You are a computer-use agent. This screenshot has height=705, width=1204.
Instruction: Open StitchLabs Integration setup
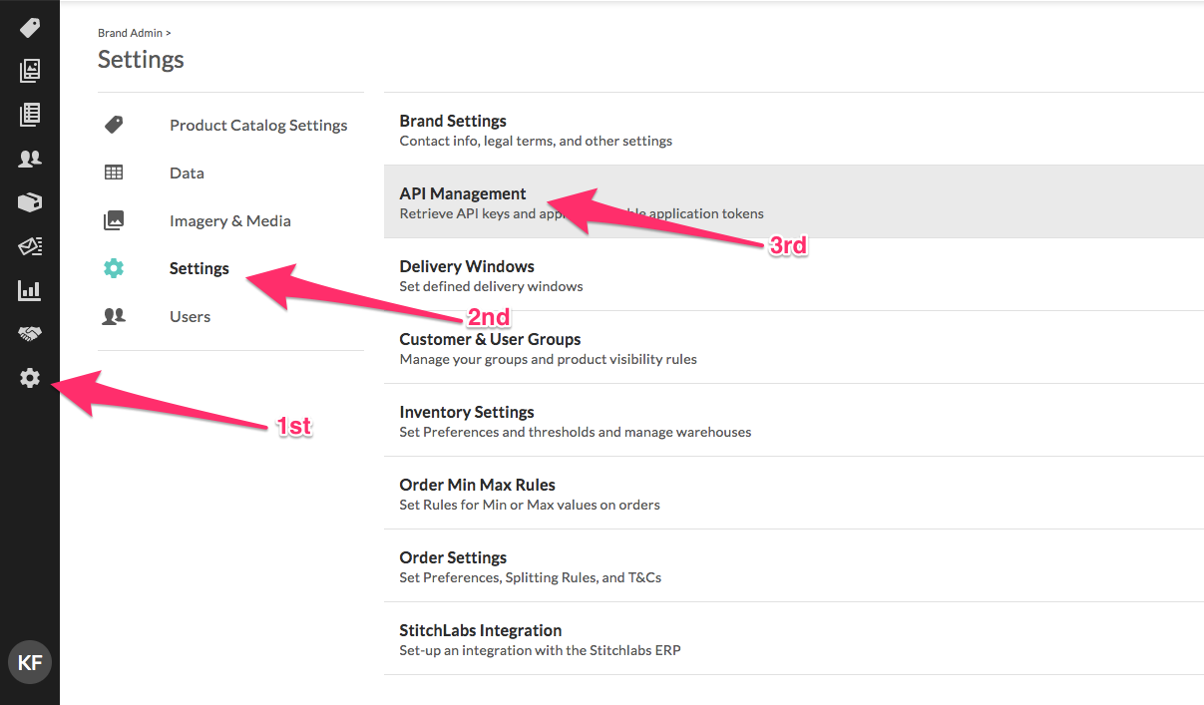click(794, 639)
